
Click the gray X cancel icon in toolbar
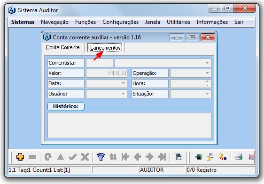pyautogui.click(x=85, y=157)
